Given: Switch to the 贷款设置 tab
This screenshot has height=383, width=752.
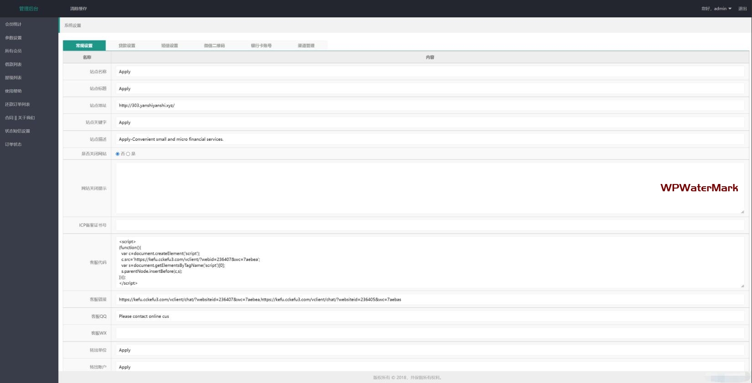Looking at the screenshot, I should point(127,46).
